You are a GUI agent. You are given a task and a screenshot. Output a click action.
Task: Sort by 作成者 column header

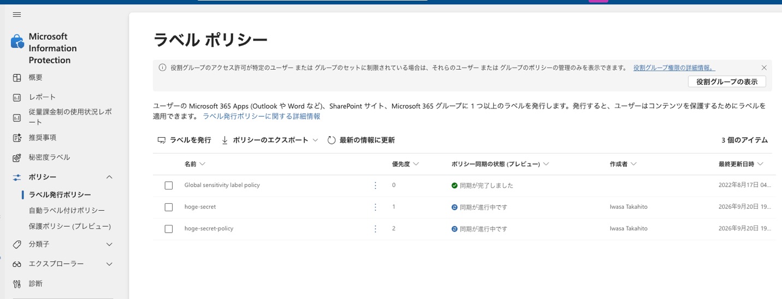[x=623, y=164]
